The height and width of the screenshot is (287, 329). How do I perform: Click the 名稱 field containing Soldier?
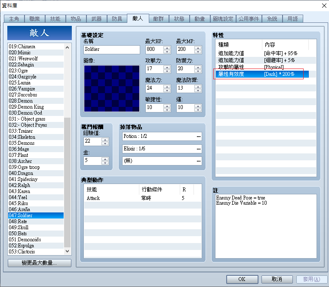click(x=112, y=50)
